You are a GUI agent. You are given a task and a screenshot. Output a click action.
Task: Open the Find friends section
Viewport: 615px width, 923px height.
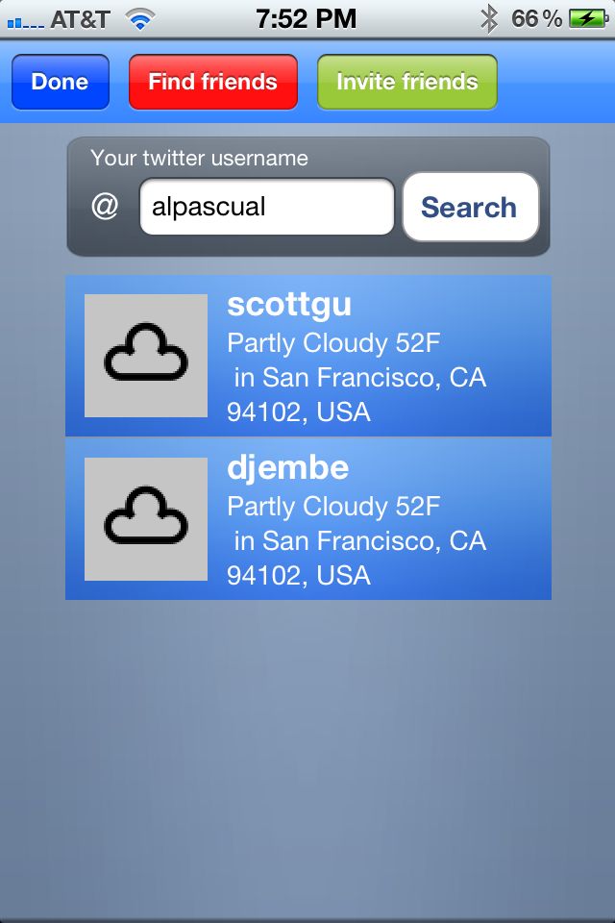point(213,82)
